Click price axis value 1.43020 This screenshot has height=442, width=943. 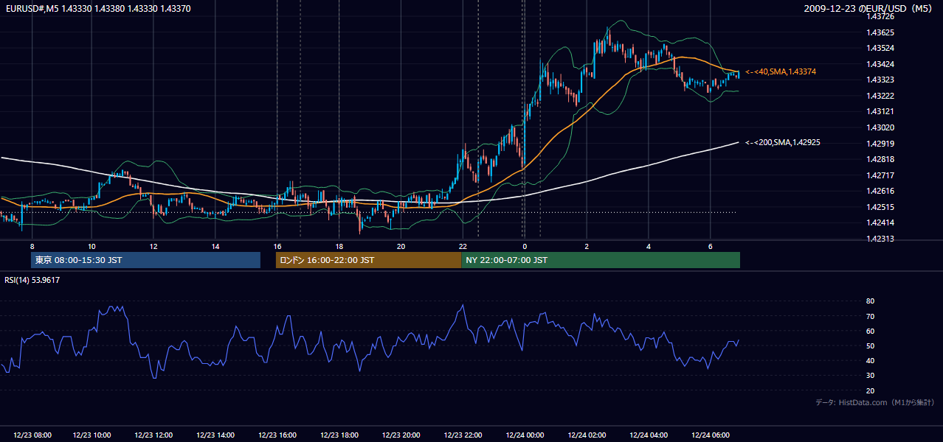(880, 127)
